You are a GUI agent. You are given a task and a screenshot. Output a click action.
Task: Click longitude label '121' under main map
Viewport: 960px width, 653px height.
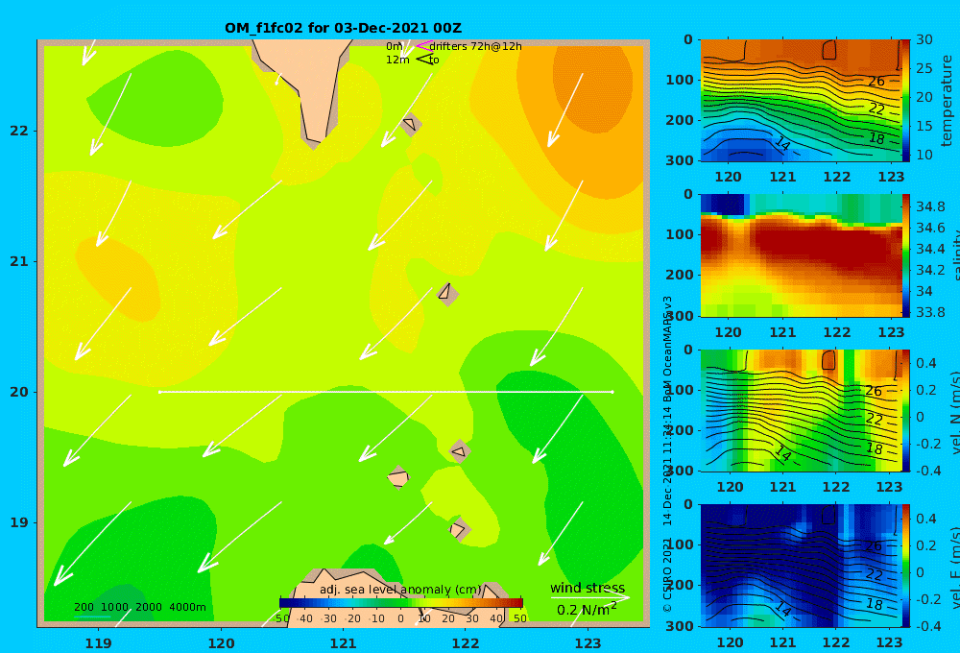[343, 643]
